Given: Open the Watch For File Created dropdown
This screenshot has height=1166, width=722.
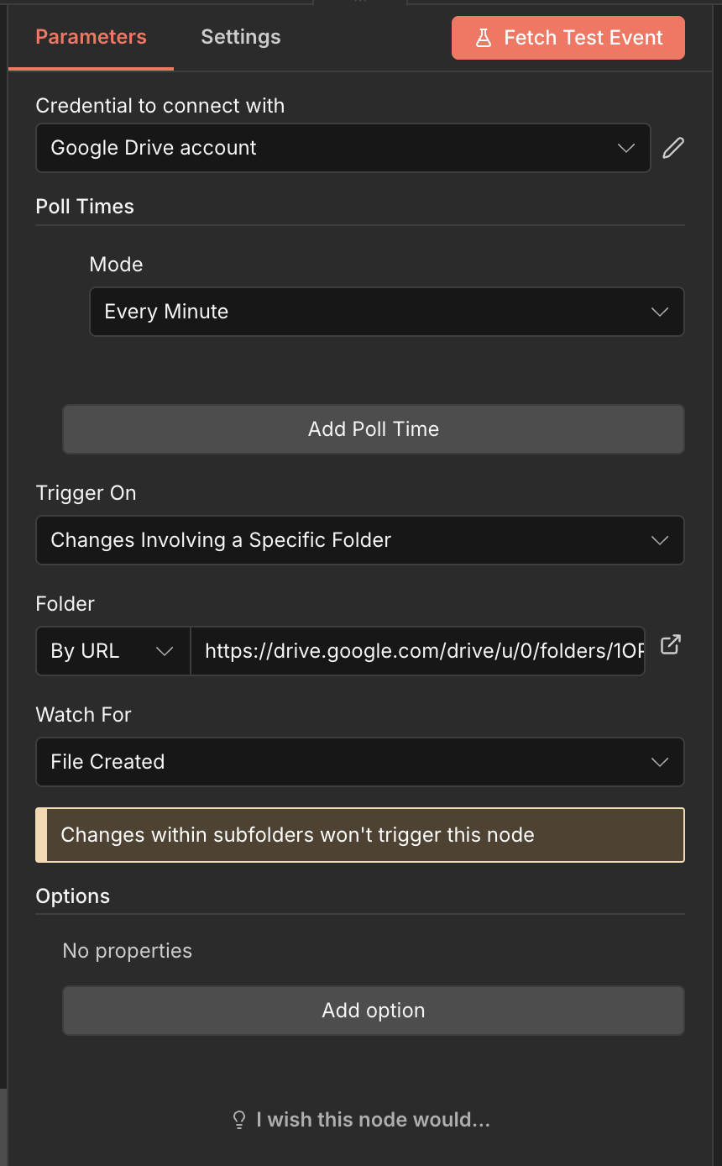Looking at the screenshot, I should tap(360, 762).
